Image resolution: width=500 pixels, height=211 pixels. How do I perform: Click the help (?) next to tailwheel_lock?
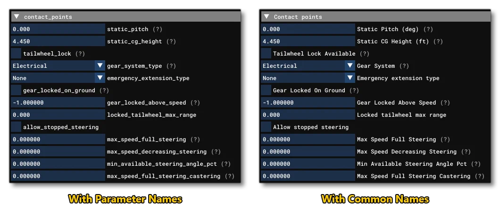(80, 54)
